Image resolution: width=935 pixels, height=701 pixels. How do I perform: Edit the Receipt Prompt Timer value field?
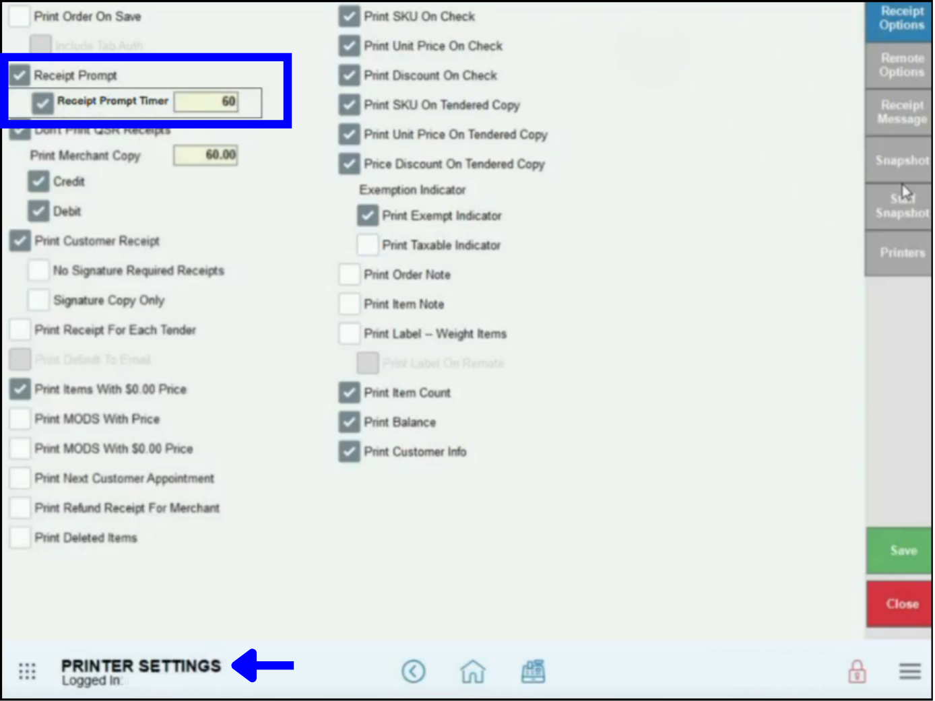coord(206,102)
